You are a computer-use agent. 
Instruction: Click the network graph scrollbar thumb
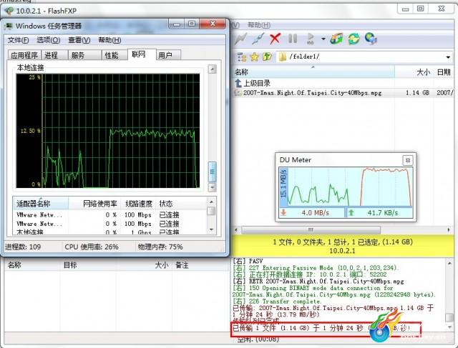(x=212, y=171)
